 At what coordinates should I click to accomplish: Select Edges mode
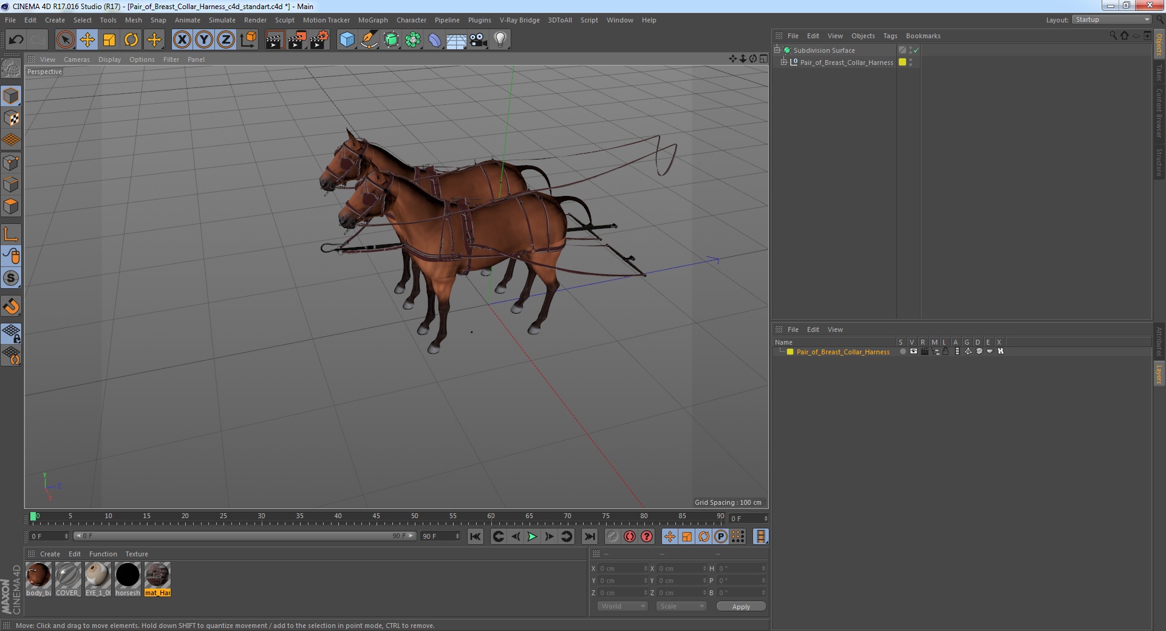click(11, 184)
